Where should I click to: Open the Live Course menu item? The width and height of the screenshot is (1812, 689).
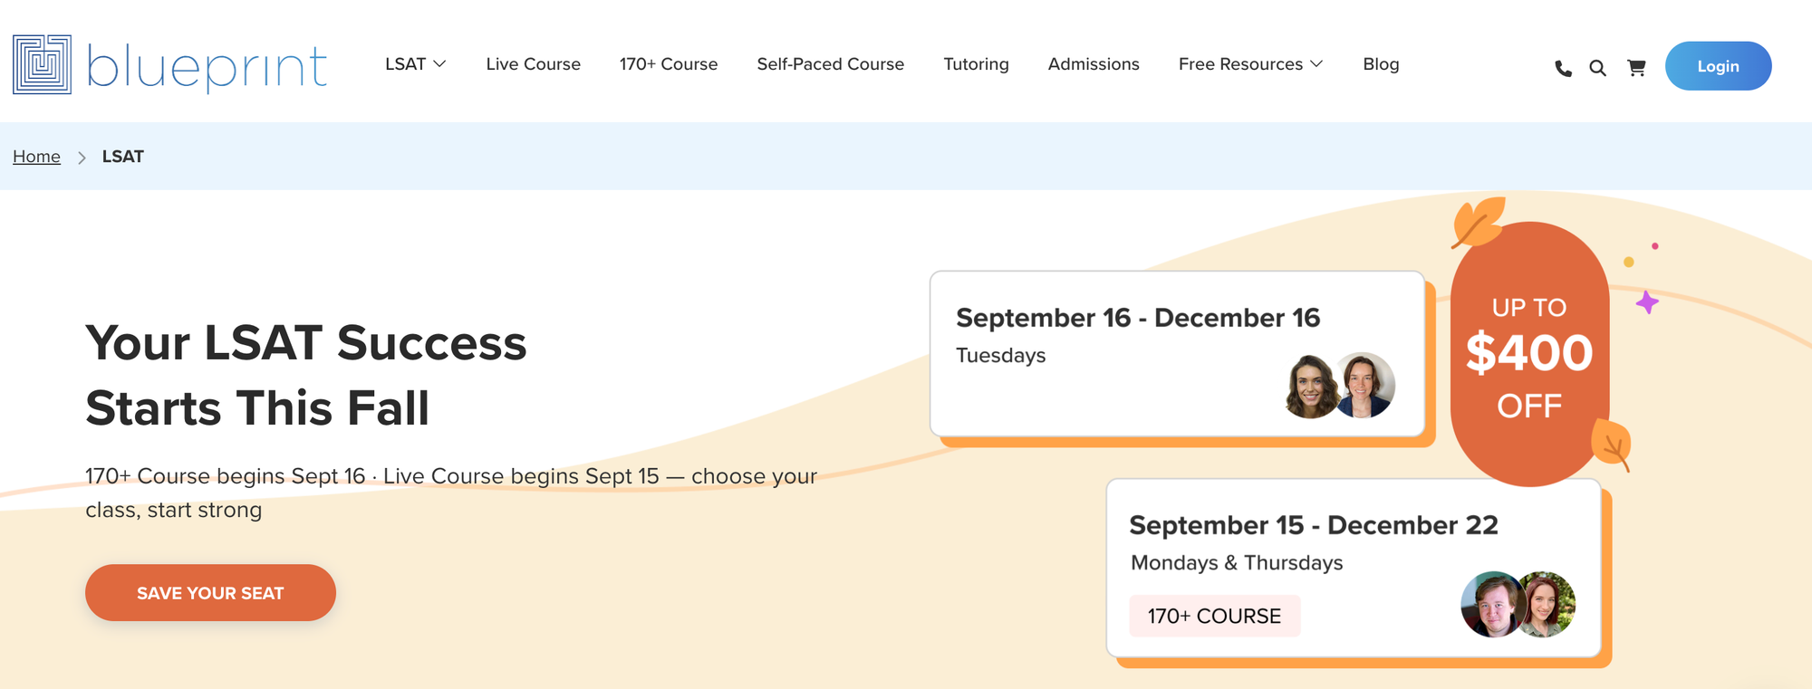533,63
